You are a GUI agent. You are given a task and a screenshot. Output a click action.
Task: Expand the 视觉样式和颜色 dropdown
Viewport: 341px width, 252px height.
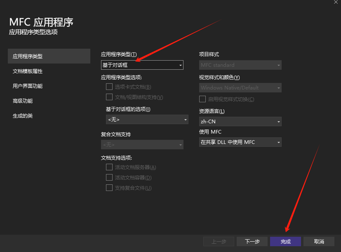[240, 88]
